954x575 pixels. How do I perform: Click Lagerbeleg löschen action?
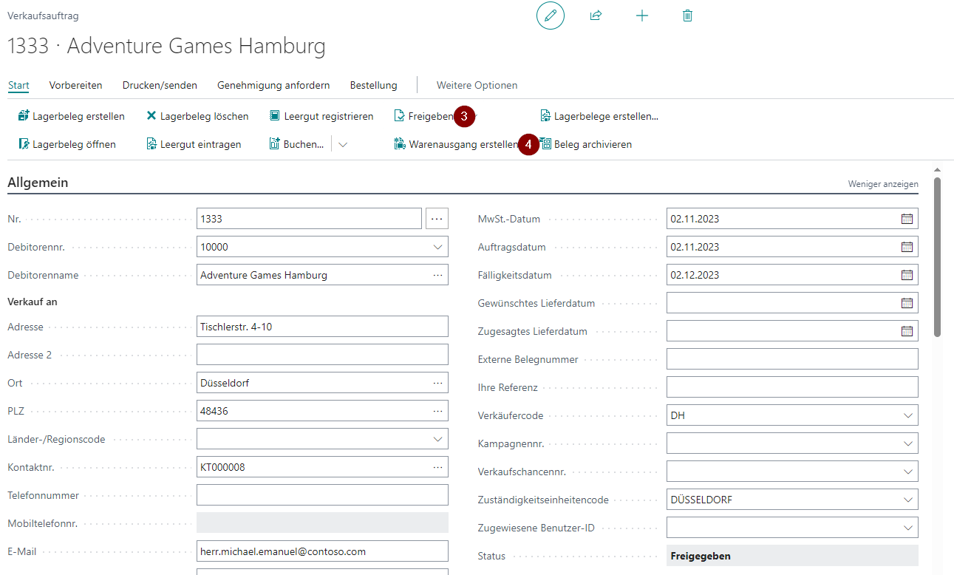tap(197, 116)
